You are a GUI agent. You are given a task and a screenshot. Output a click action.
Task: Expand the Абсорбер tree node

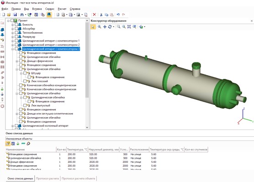(12, 29)
